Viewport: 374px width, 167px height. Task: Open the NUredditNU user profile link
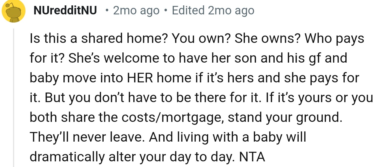click(65, 11)
